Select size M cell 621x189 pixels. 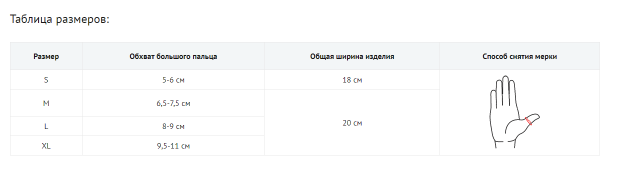(46, 103)
